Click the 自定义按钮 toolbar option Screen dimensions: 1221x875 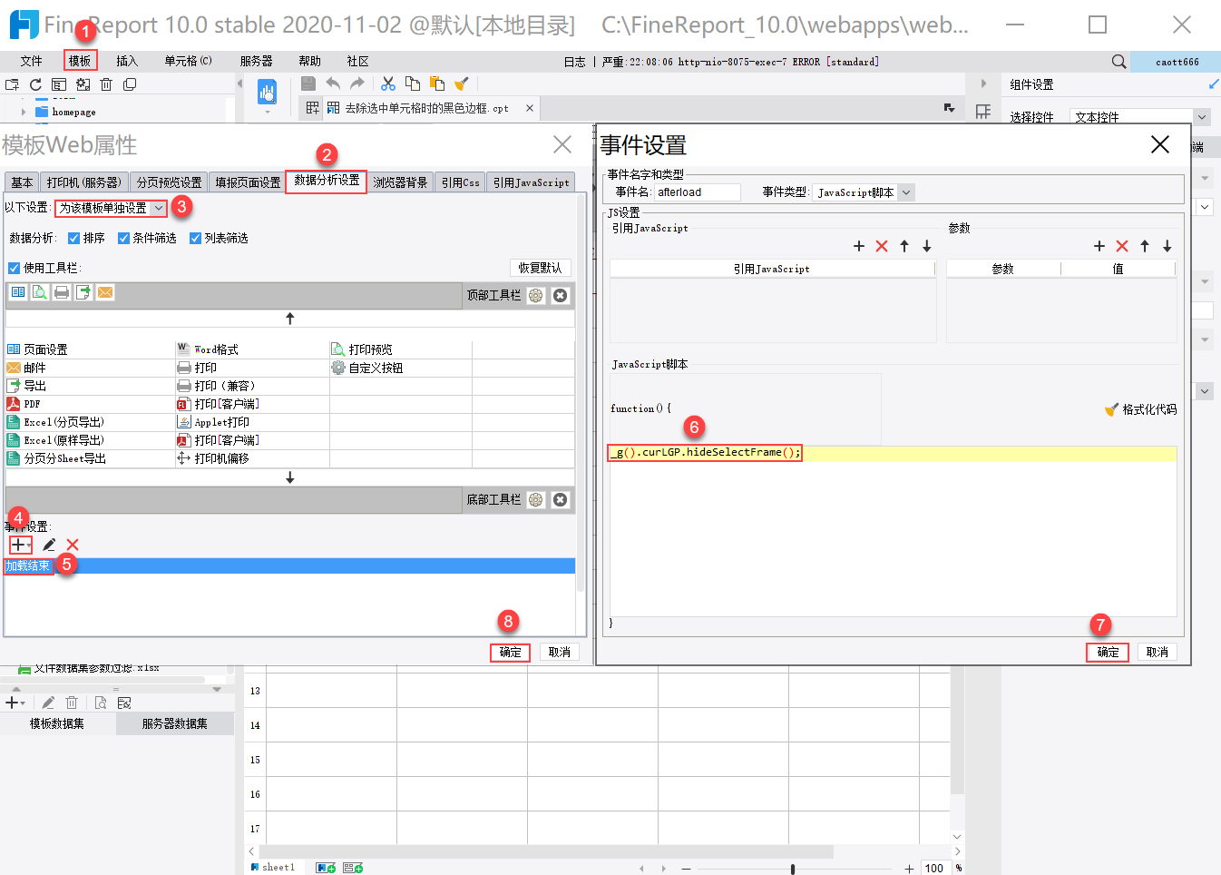click(367, 368)
